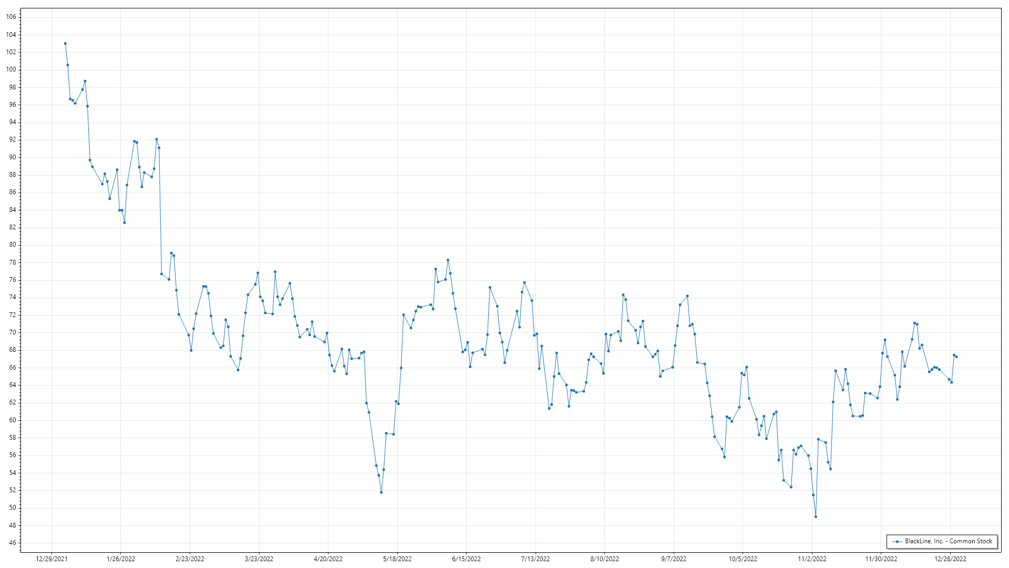This screenshot has height=568, width=1009.
Task: Click the 3/23/2022 x-axis date label
Action: coord(259,559)
